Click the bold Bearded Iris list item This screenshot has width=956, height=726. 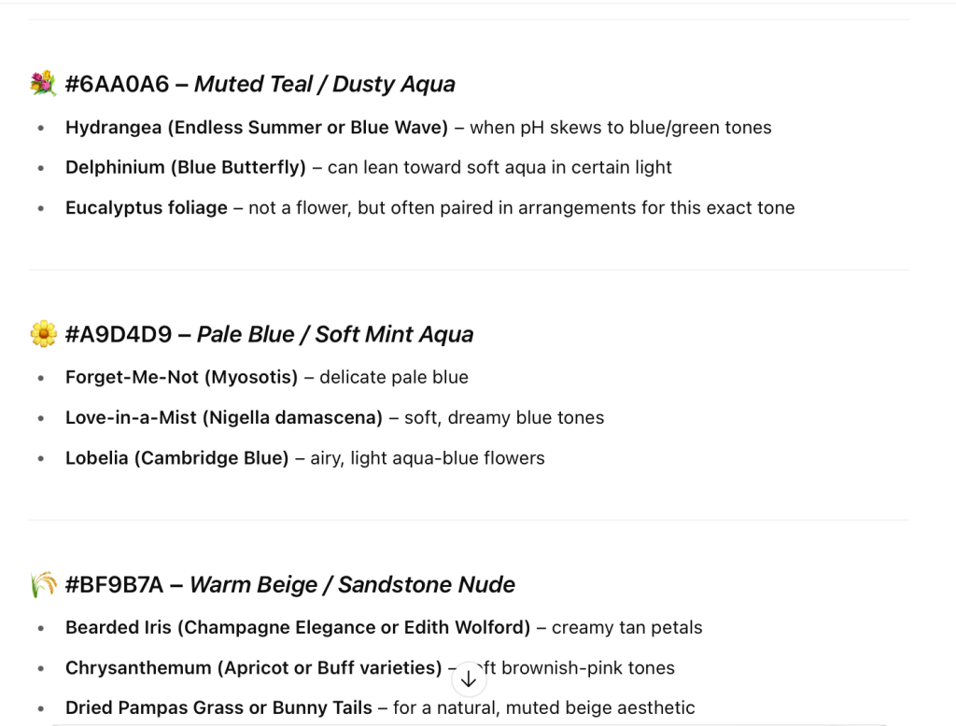(298, 628)
